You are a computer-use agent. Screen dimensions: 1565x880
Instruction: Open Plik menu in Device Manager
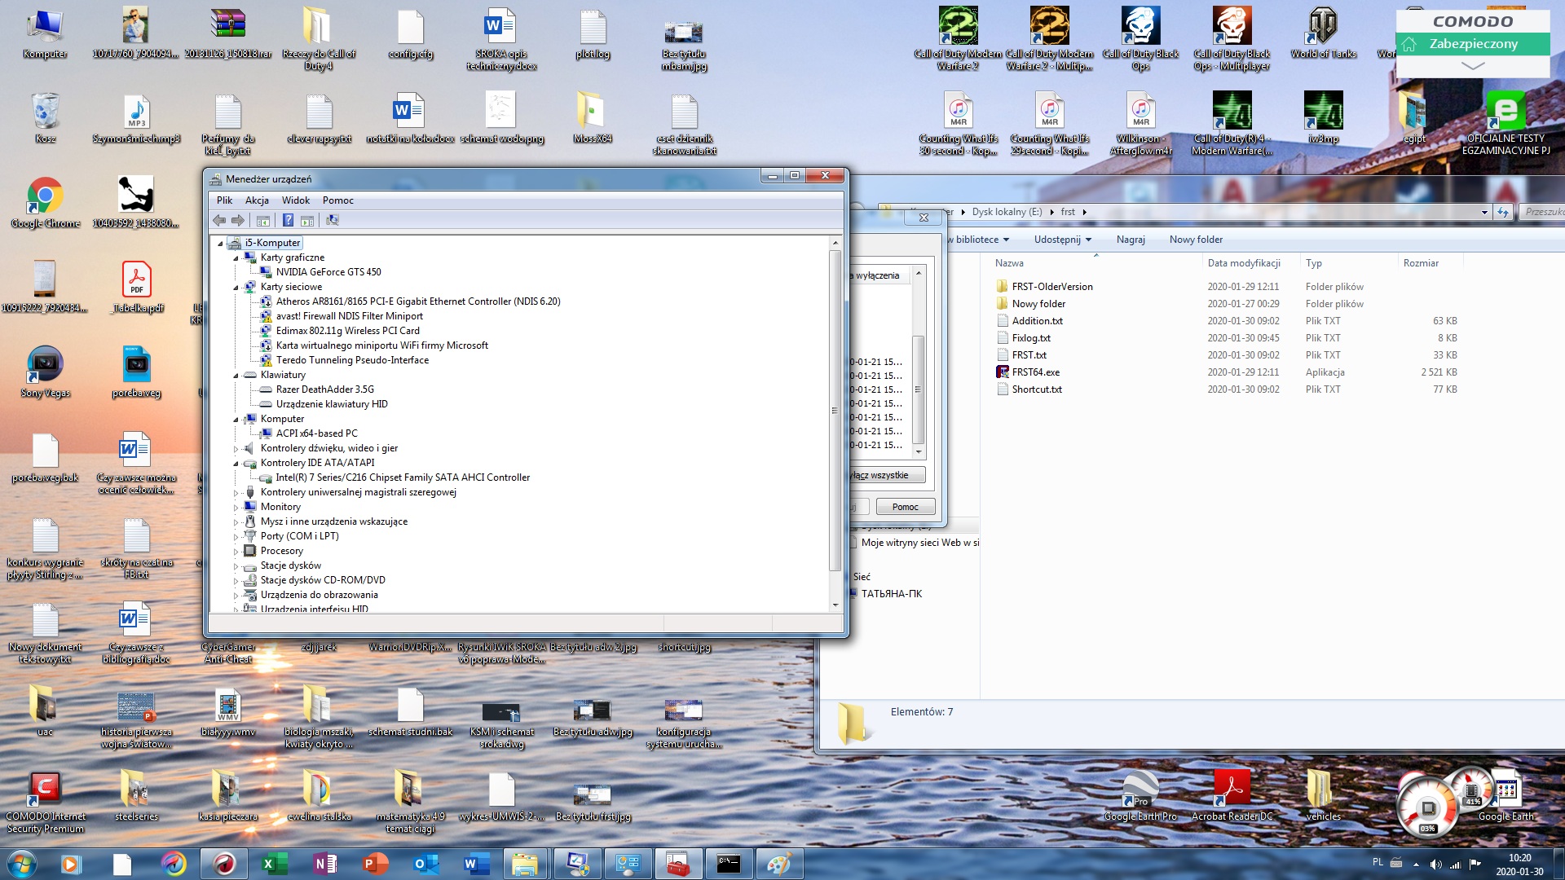click(225, 200)
